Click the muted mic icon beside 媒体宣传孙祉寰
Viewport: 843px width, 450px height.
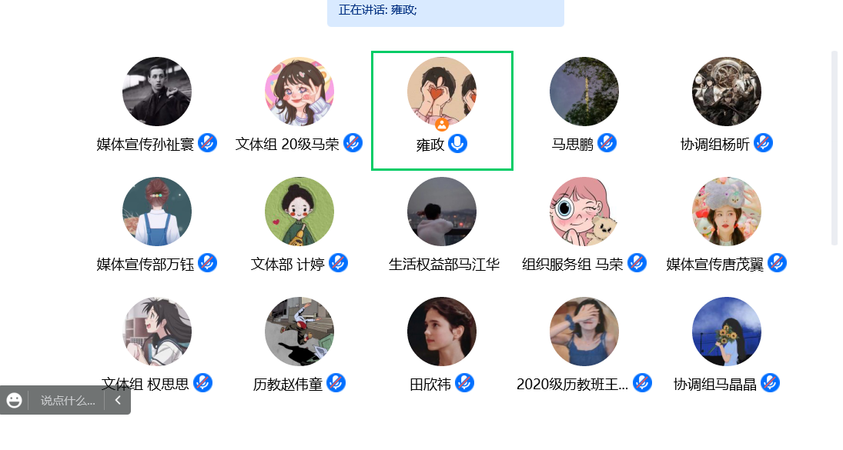(208, 143)
